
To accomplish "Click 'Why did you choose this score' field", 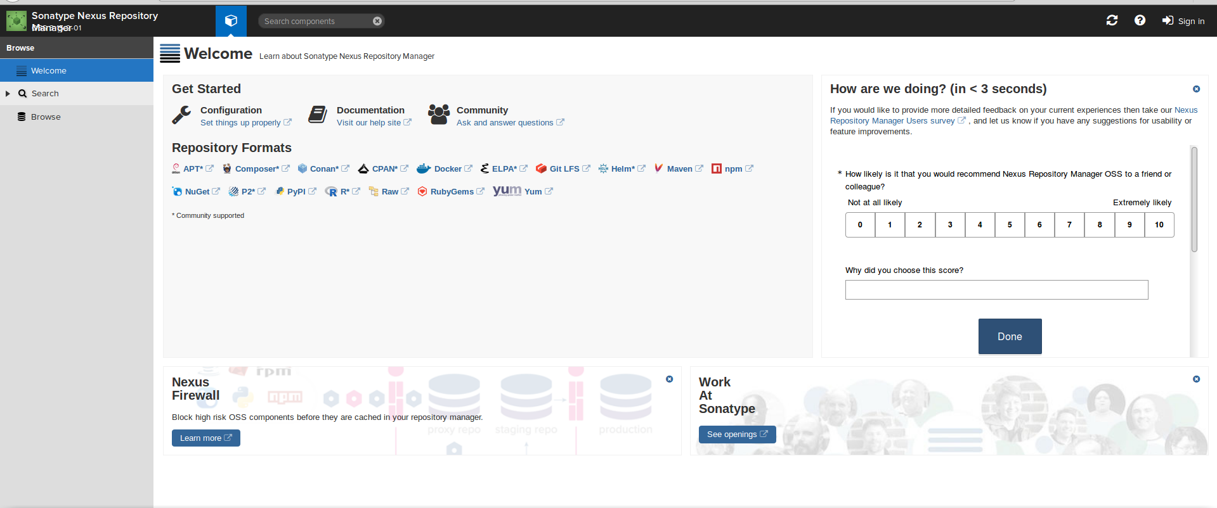I will (996, 289).
